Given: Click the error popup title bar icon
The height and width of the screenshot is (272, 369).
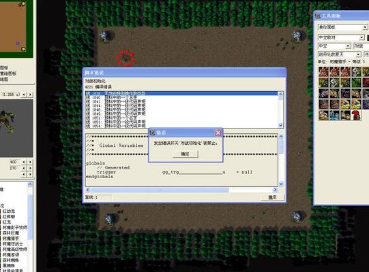Looking at the screenshot, I should click(x=153, y=133).
